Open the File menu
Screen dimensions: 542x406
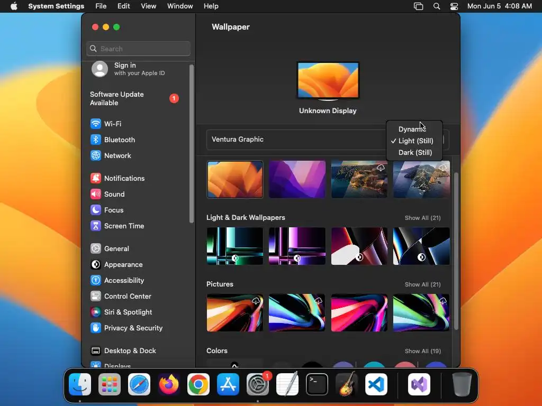pos(101,6)
